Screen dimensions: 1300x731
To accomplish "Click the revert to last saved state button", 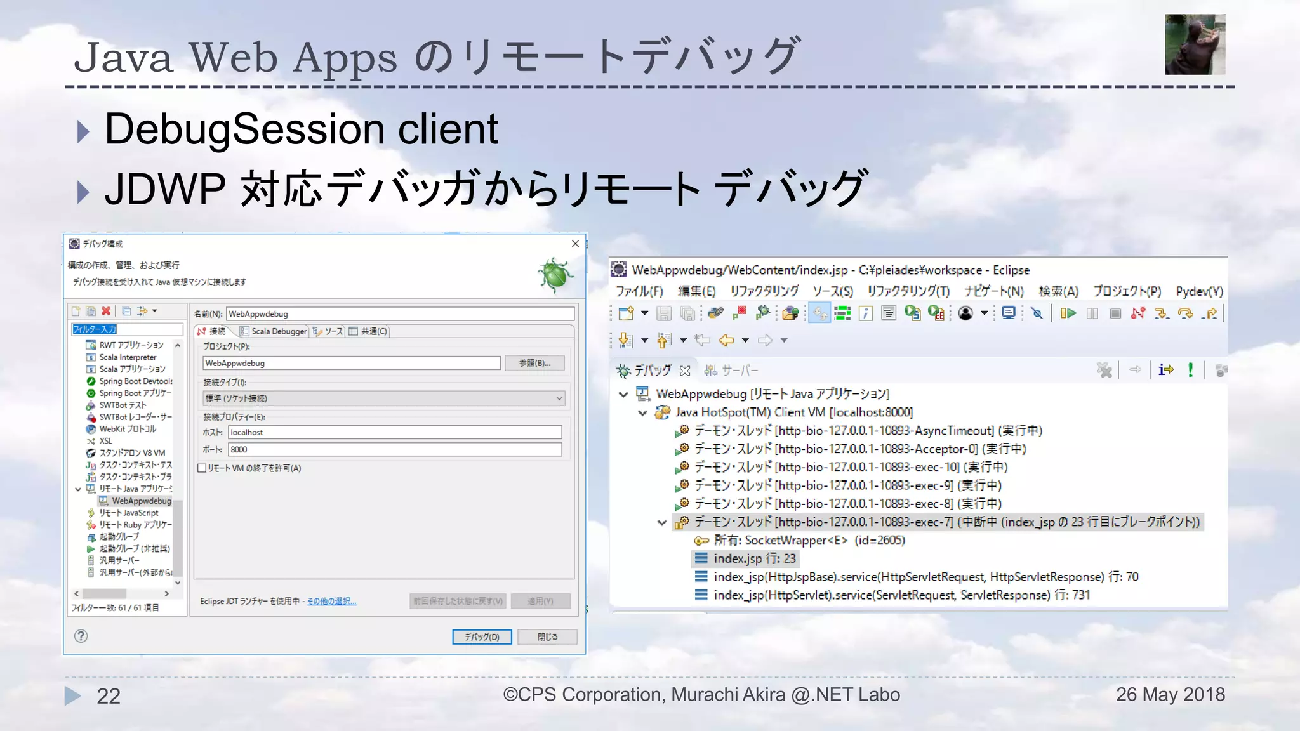I will point(458,601).
